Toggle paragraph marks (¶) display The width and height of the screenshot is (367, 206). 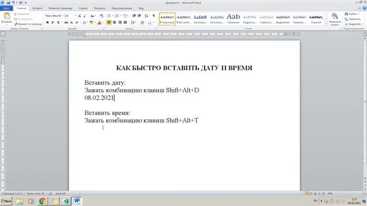pos(154,16)
